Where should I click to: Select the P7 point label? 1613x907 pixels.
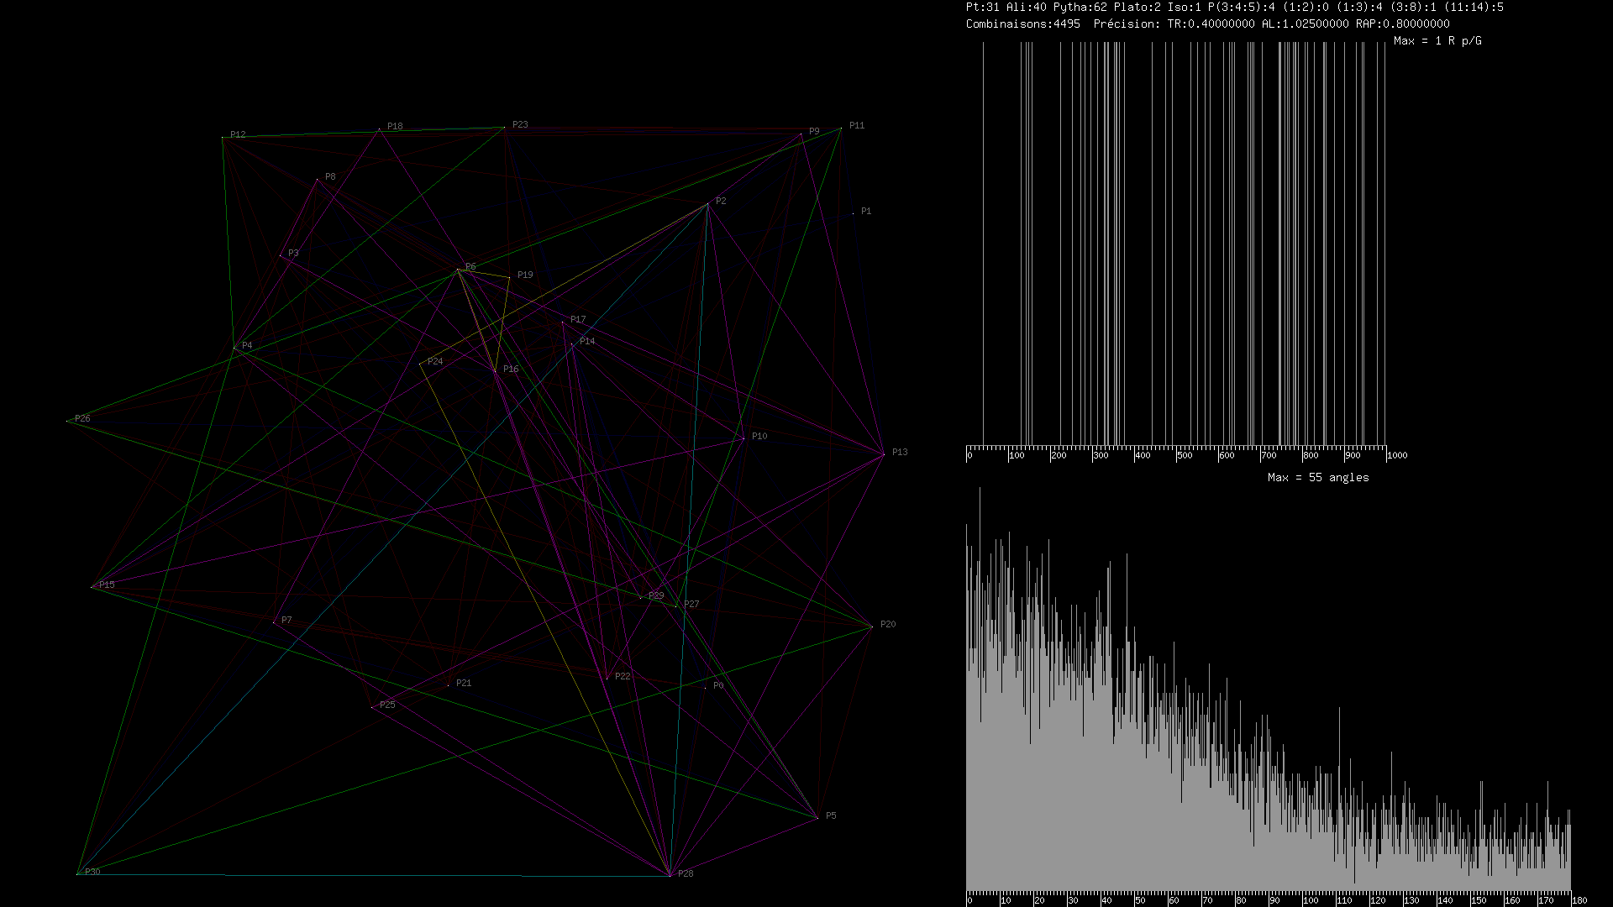286,620
